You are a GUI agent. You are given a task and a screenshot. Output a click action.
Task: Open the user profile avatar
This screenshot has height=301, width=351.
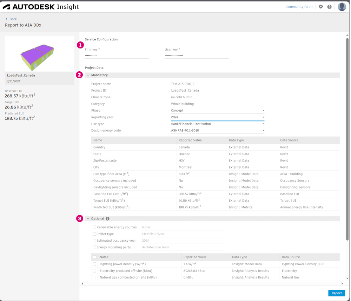click(342, 7)
